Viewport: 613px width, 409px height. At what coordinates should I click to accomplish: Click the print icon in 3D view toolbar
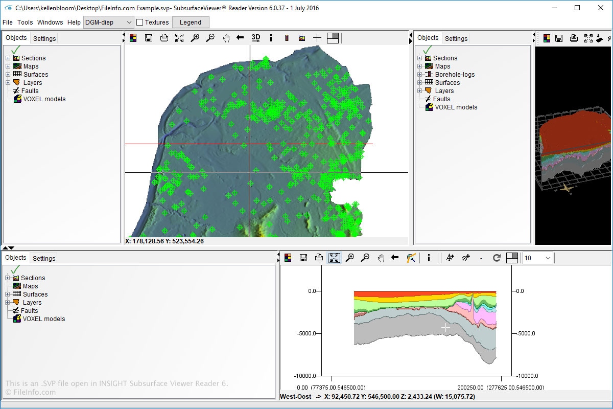pyautogui.click(x=574, y=38)
